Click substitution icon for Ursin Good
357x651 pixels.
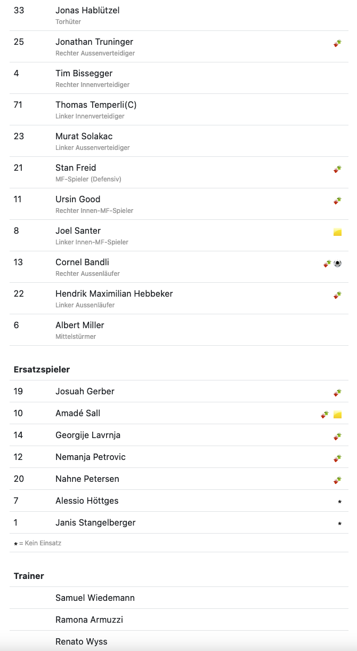[337, 201]
